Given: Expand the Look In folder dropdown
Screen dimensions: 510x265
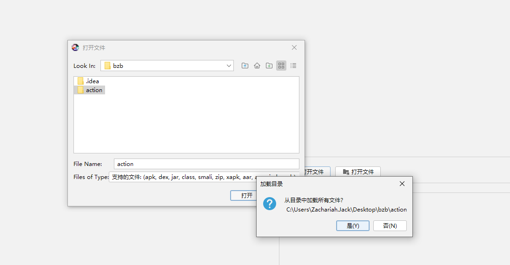Looking at the screenshot, I should [229, 66].
